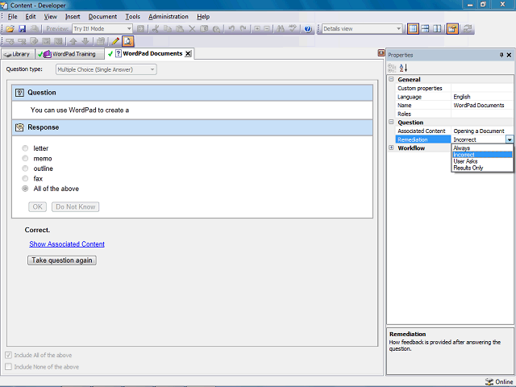The image size is (516, 387).
Task: Select the vertical split layout icon
Action: point(437,29)
